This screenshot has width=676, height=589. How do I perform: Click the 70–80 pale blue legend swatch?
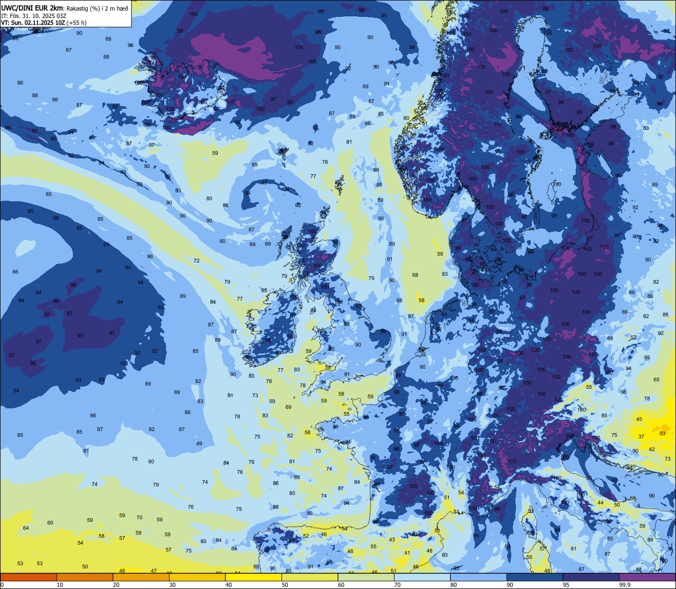(422, 577)
